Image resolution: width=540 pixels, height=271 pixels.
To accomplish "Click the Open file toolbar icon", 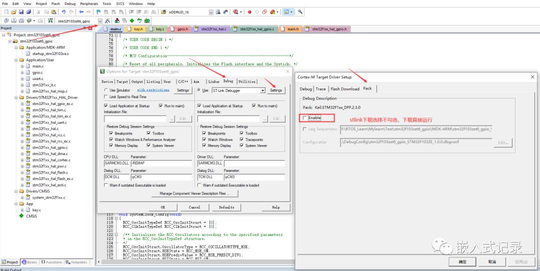I will click(x=13, y=11).
